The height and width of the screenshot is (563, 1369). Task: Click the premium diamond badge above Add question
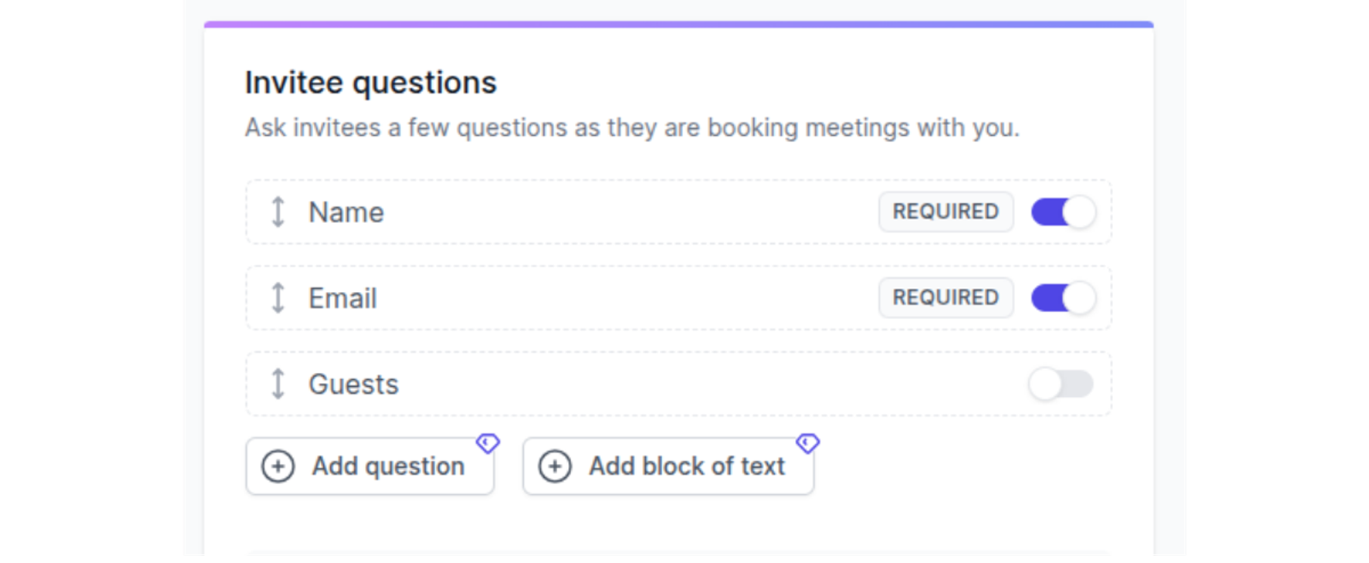pos(488,443)
